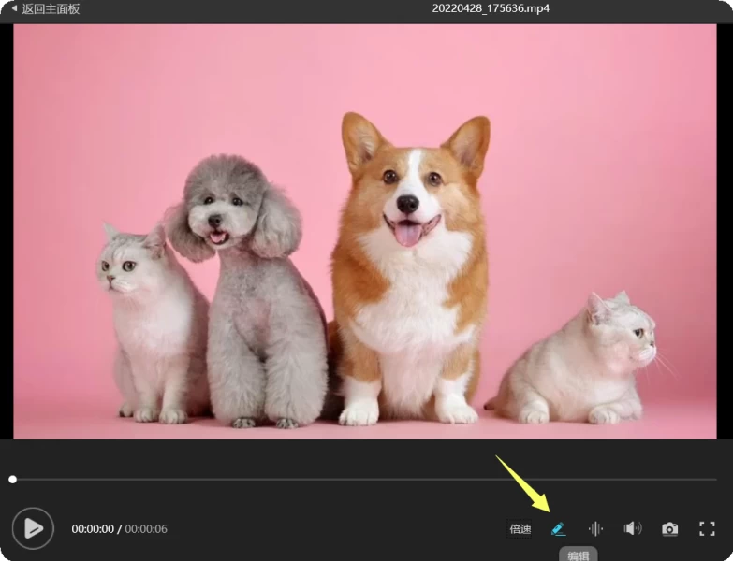This screenshot has height=561, width=733.
Task: Click the video preview frame
Action: coord(365,232)
